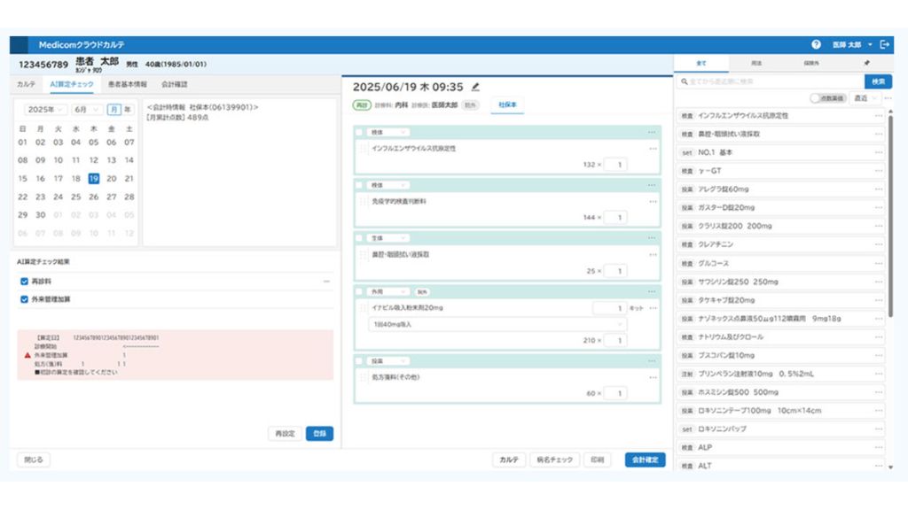Image resolution: width=908 pixels, height=510 pixels.
Task: Open the 2025年 year dropdown
Action: [x=44, y=110]
